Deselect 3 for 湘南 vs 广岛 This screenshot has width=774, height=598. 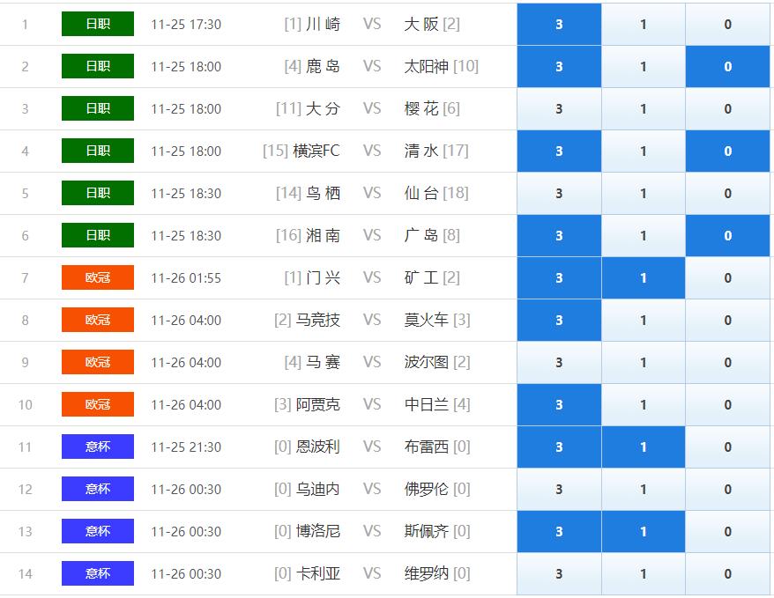point(559,236)
